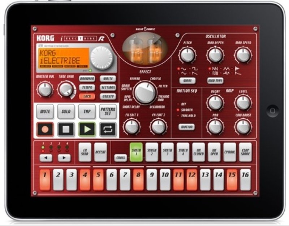Solo the selected part
Screen dimensions: 289x226
(66, 112)
